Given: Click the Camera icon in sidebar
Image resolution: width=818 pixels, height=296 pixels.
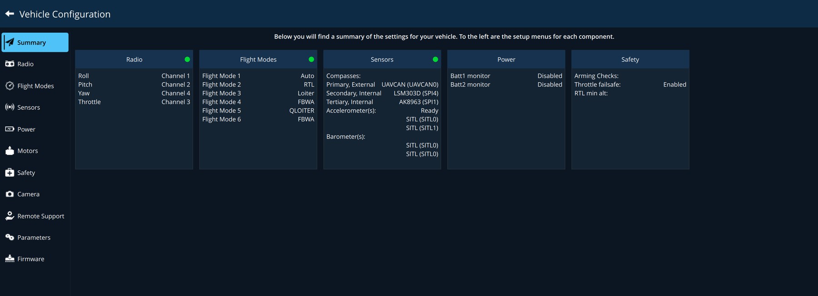Looking at the screenshot, I should (x=10, y=194).
